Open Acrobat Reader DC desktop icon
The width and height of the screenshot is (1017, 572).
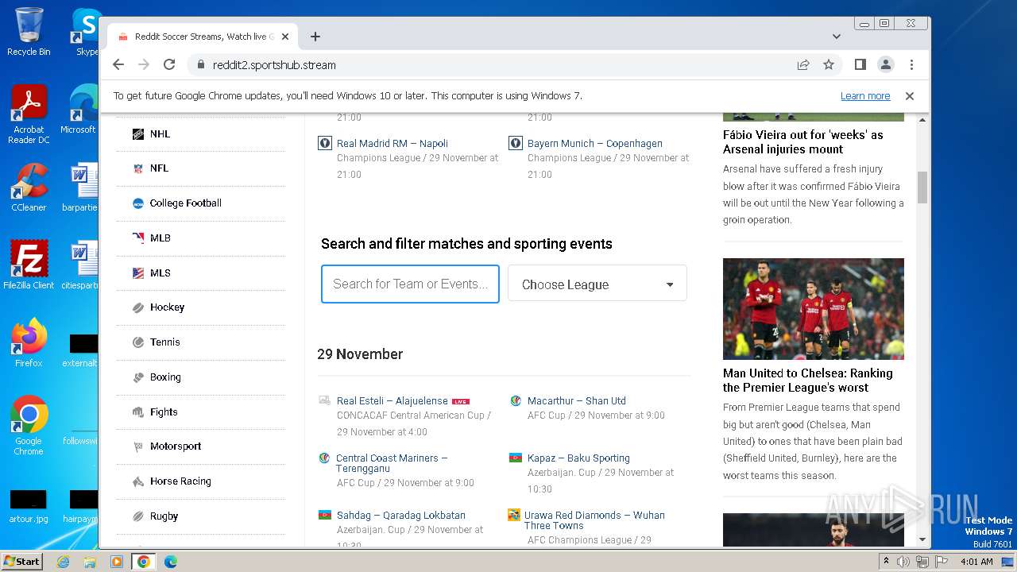pos(29,114)
